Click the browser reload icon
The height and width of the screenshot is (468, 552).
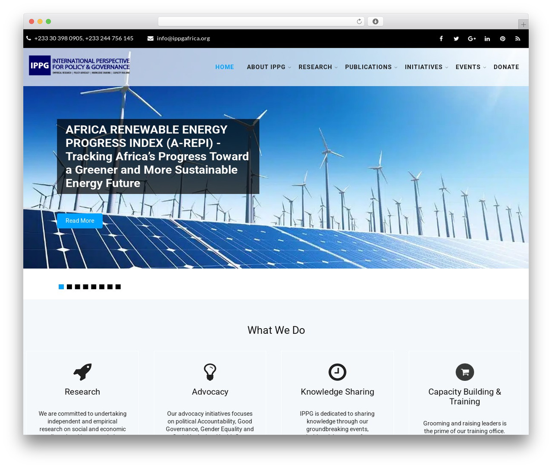pyautogui.click(x=359, y=22)
